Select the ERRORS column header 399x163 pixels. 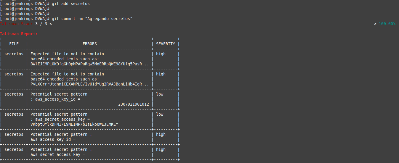pos(89,44)
